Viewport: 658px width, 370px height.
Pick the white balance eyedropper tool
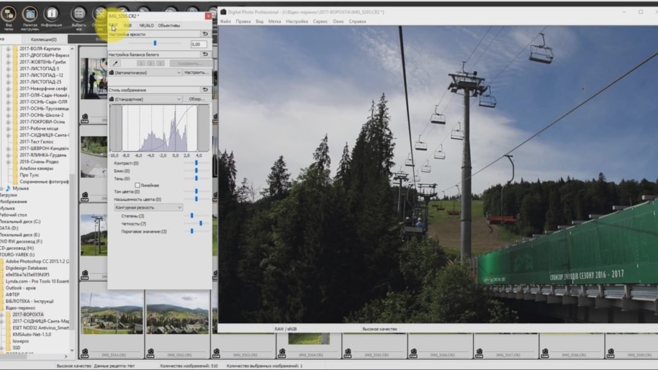pyautogui.click(x=115, y=64)
